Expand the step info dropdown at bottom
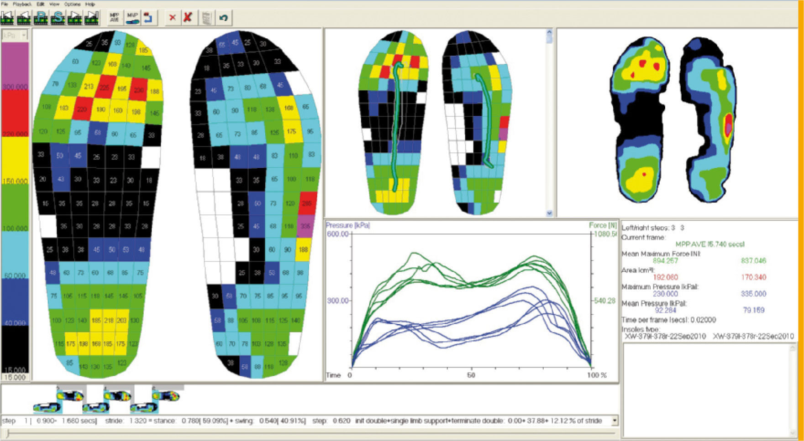This screenshot has height=441, width=804. click(x=615, y=420)
